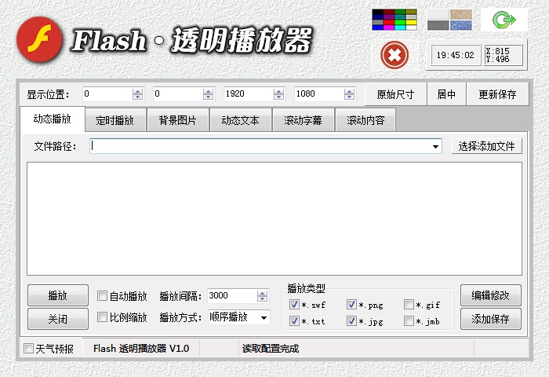549x377 pixels.
Task: Uncheck the *.swf file type
Action: click(x=294, y=305)
